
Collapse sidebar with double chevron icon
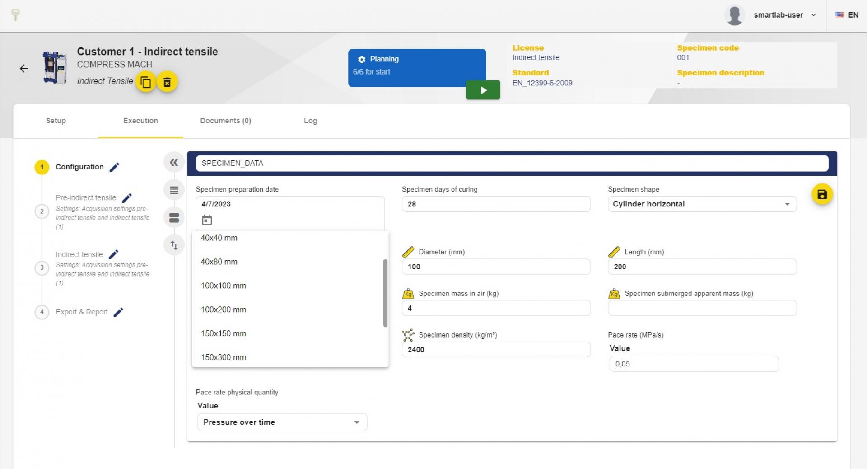pyautogui.click(x=174, y=163)
